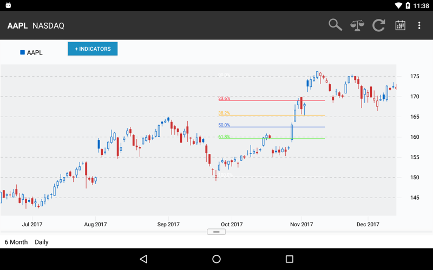Tap the Oct 2017 date label
The height and width of the screenshot is (270, 433).
232,224
